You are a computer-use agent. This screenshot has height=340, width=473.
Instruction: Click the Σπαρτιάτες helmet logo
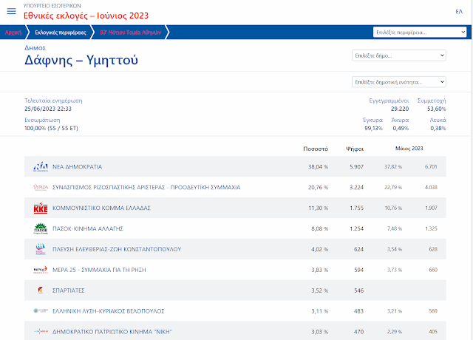coord(41,290)
